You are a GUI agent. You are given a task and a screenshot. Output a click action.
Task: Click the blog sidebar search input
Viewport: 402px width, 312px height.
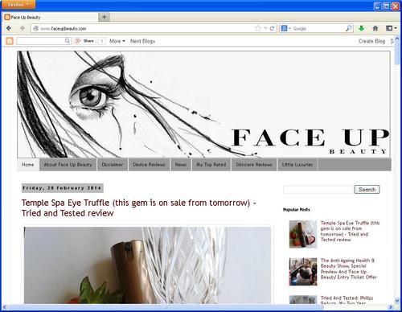pos(318,190)
